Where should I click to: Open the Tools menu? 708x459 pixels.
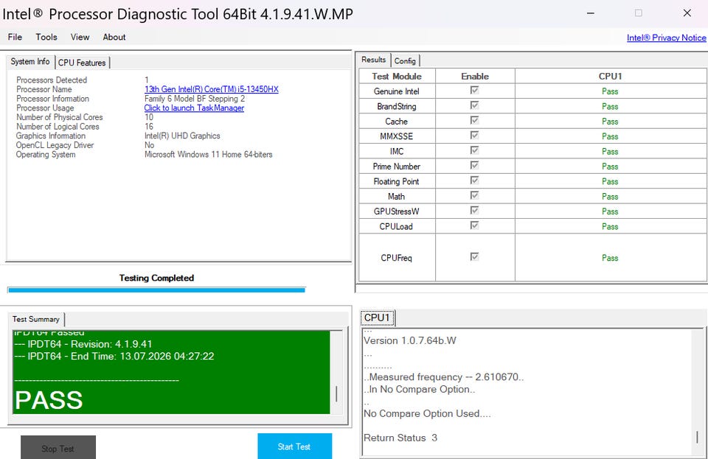coord(46,37)
